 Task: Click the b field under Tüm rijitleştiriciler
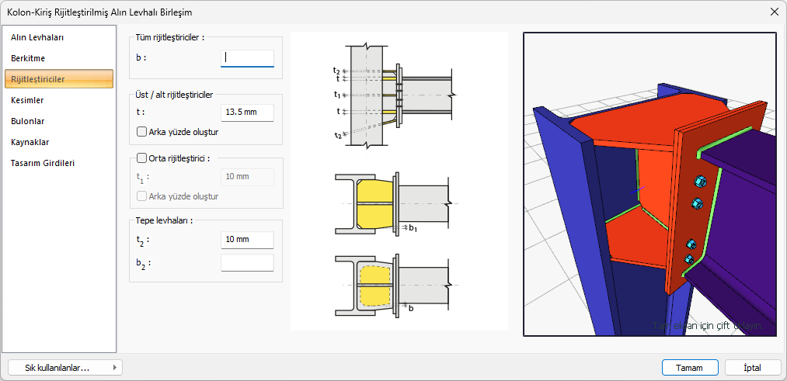(x=247, y=57)
